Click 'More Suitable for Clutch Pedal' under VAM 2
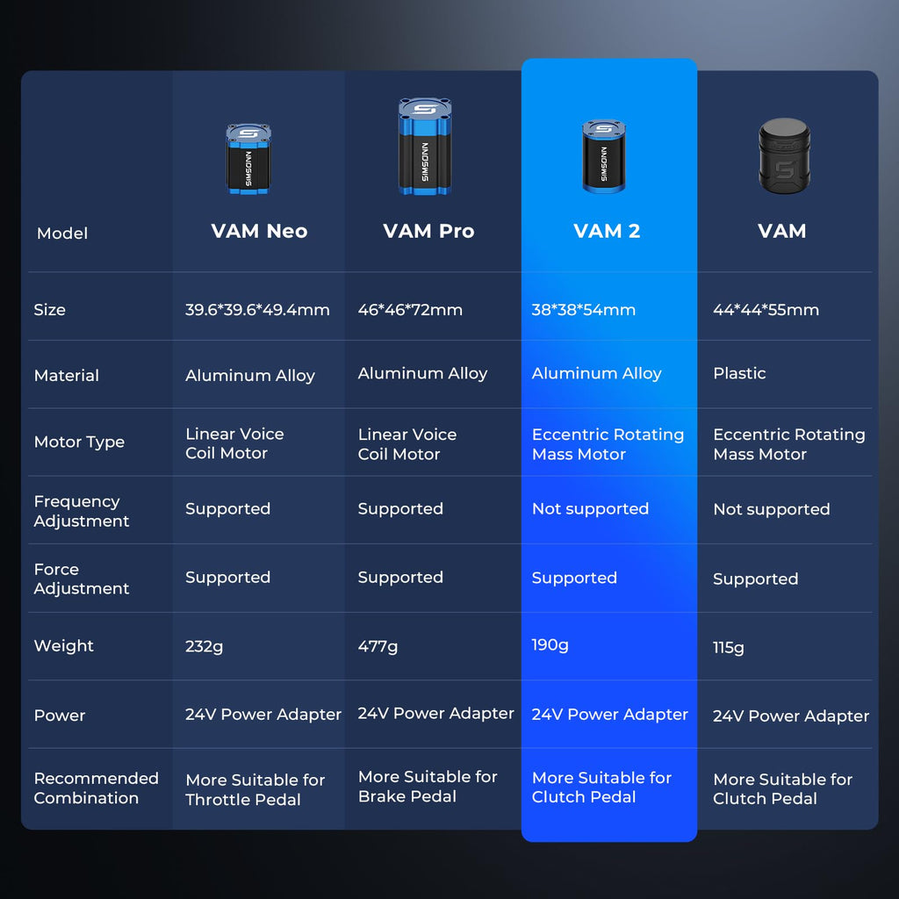This screenshot has width=899, height=899. 601,788
